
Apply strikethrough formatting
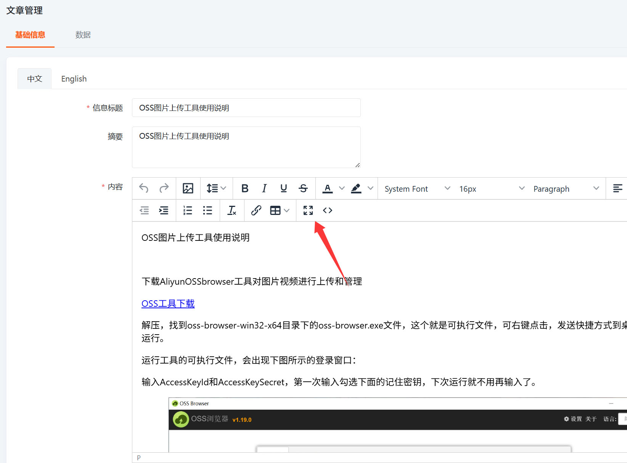point(303,188)
